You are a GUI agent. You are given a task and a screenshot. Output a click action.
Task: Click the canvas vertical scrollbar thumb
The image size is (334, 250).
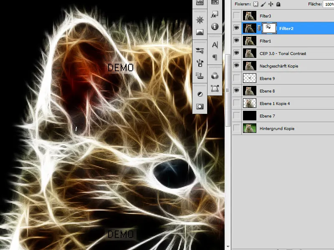pos(228,90)
